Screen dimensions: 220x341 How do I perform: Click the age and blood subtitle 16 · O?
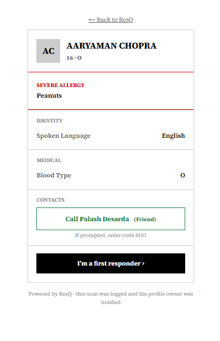[x=74, y=58]
